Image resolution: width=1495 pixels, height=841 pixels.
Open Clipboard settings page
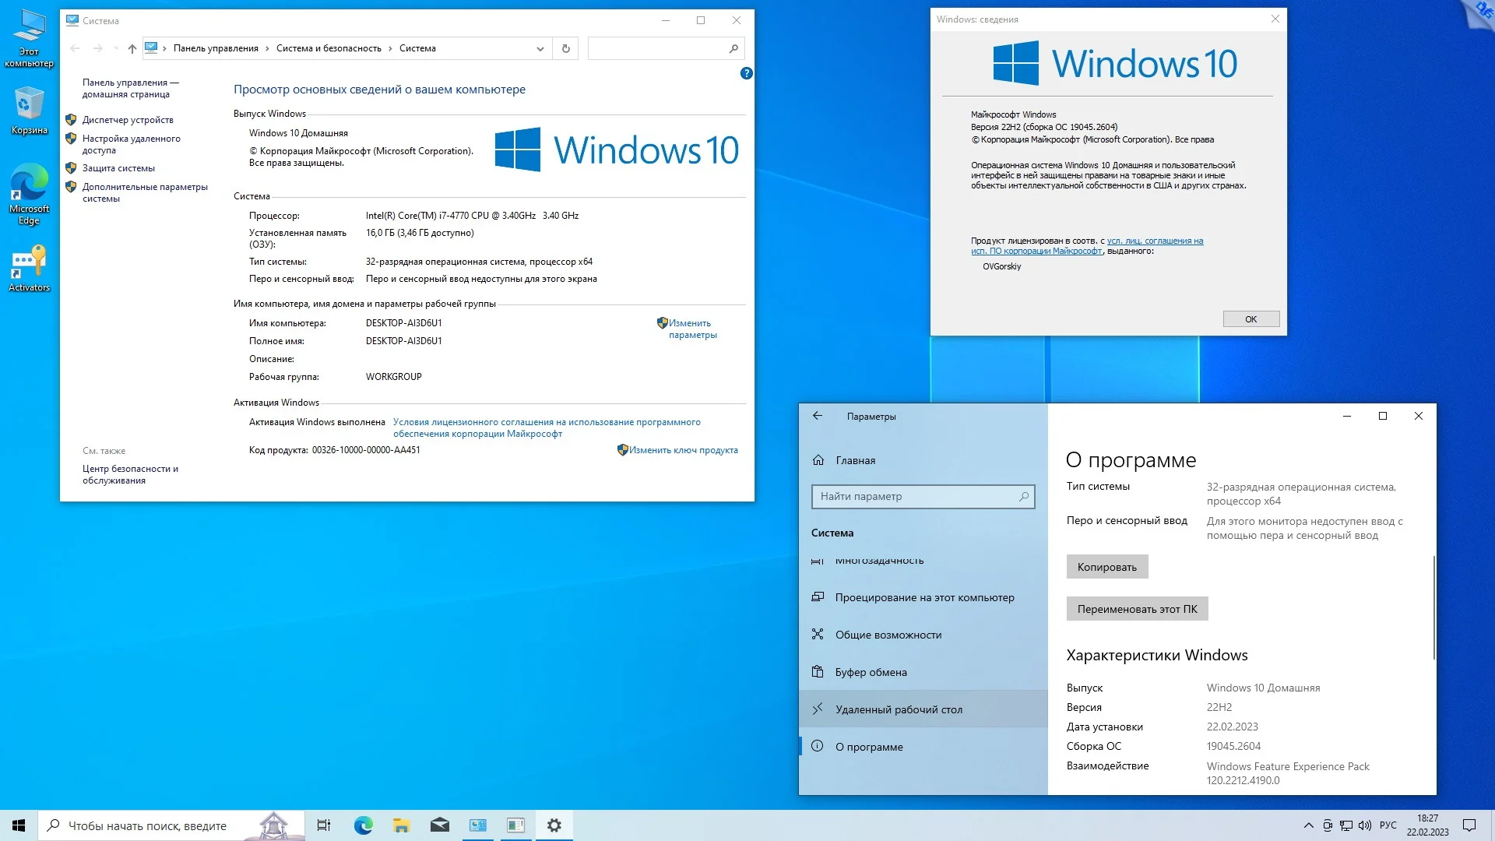871,672
